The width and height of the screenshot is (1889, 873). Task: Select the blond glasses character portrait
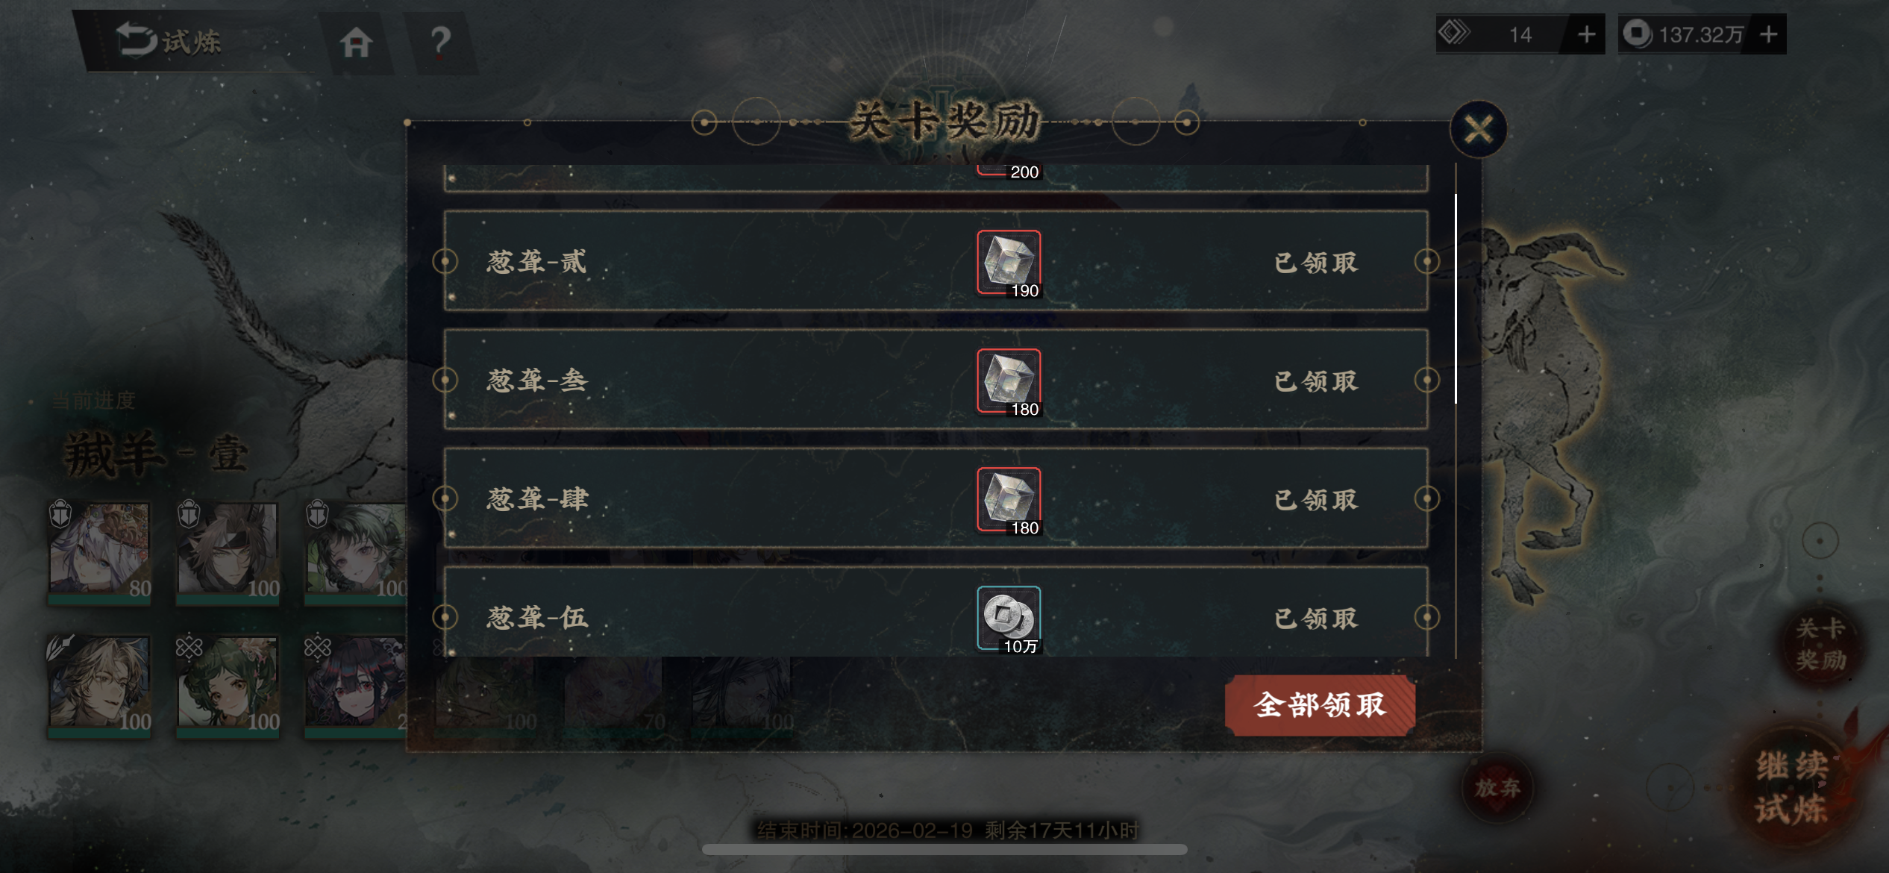pos(100,685)
